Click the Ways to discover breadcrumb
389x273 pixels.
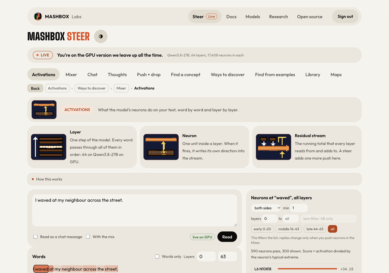point(91,88)
